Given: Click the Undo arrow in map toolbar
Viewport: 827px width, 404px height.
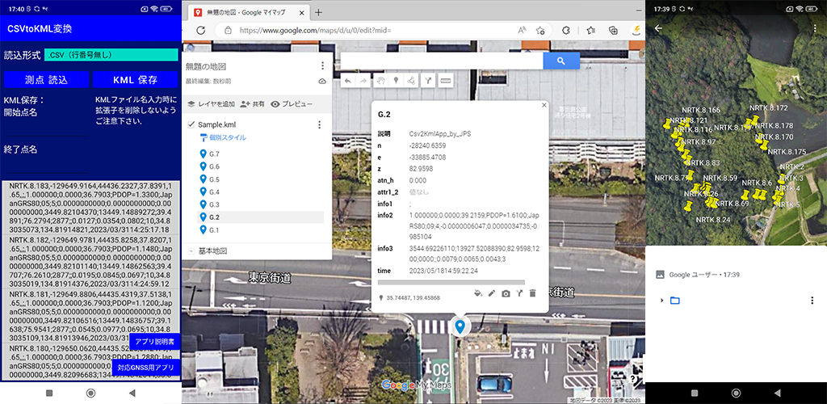Looking at the screenshot, I should pyautogui.click(x=347, y=81).
